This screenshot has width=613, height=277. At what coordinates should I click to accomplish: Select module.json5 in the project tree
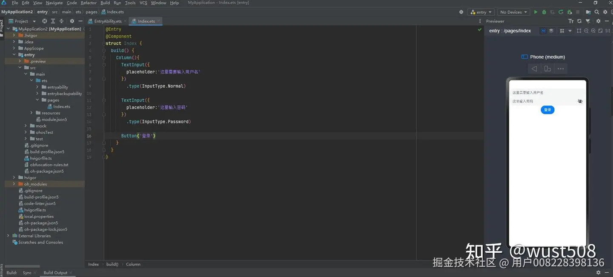pyautogui.click(x=54, y=120)
